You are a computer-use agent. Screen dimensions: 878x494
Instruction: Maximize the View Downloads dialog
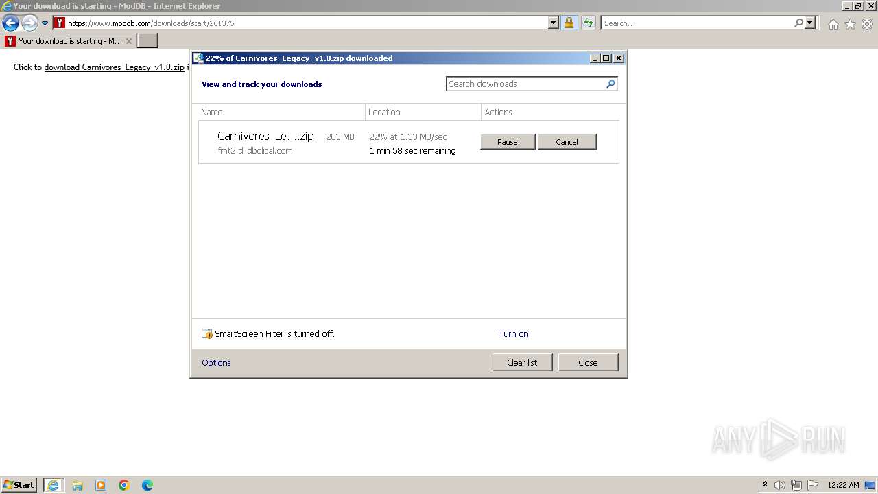coord(606,58)
